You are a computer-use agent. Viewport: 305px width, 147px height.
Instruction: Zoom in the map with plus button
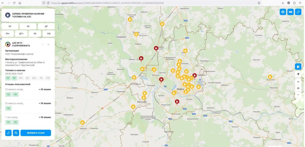tap(298, 82)
